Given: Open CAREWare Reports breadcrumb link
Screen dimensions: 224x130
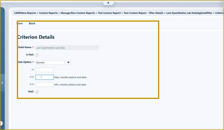Looking at the screenshot, I should pyautogui.click(x=25, y=13).
